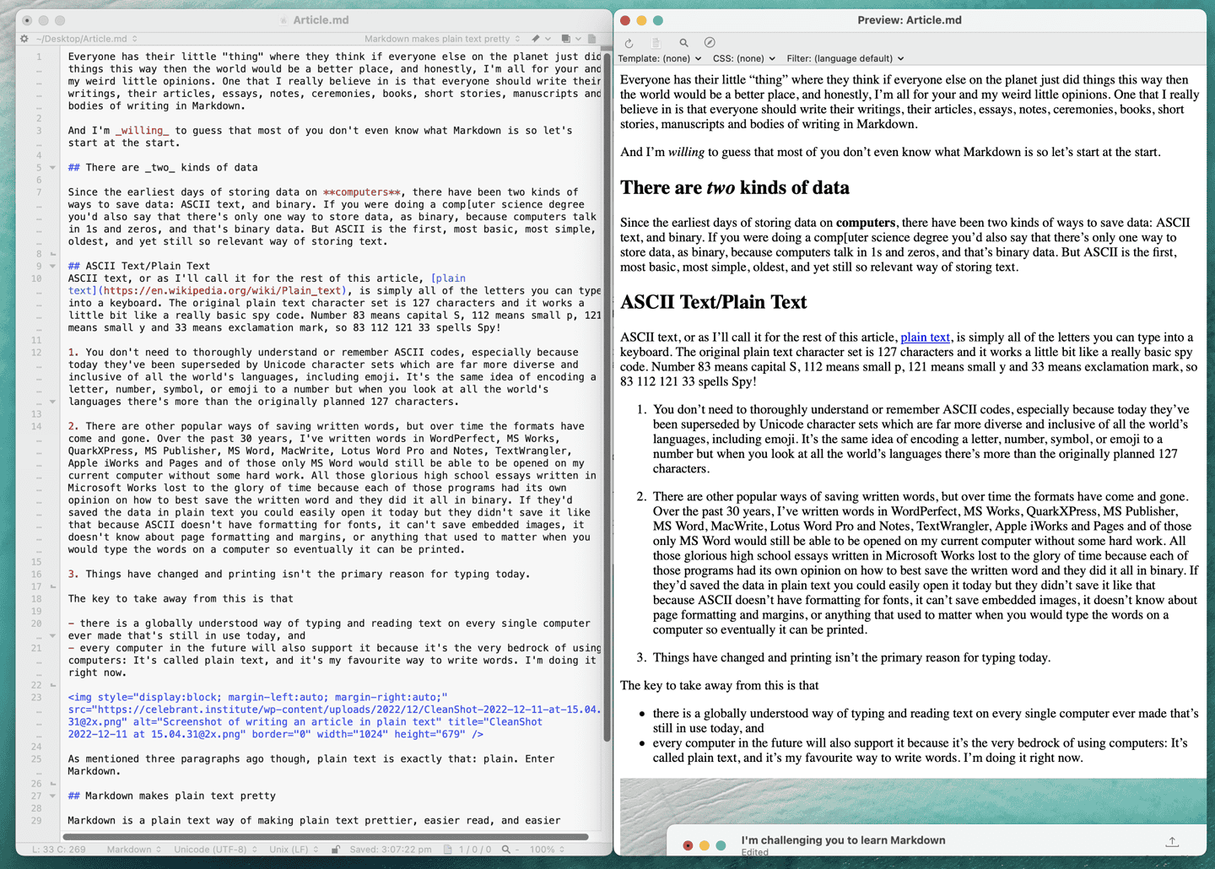1215x869 pixels.
Task: Open the Filter: (language default) dropdown
Action: tap(844, 58)
